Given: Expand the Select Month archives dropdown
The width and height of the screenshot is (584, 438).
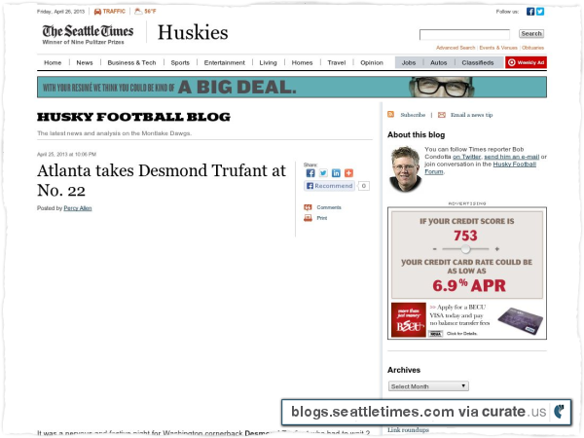Looking at the screenshot, I should (x=428, y=386).
